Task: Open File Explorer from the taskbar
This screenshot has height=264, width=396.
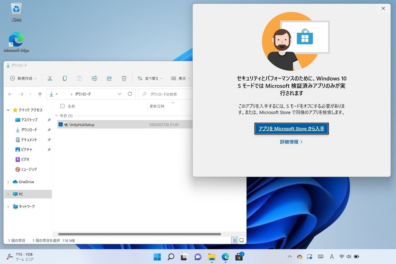Action: pyautogui.click(x=212, y=257)
